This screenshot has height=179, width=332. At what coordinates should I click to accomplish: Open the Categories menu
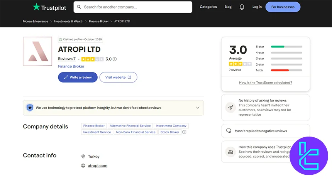pyautogui.click(x=208, y=7)
